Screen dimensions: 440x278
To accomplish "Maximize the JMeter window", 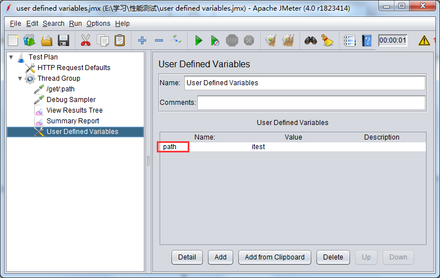I will point(402,6).
